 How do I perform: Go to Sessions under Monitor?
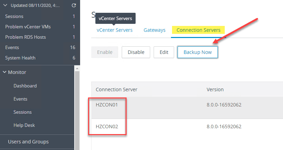pyautogui.click(x=23, y=112)
